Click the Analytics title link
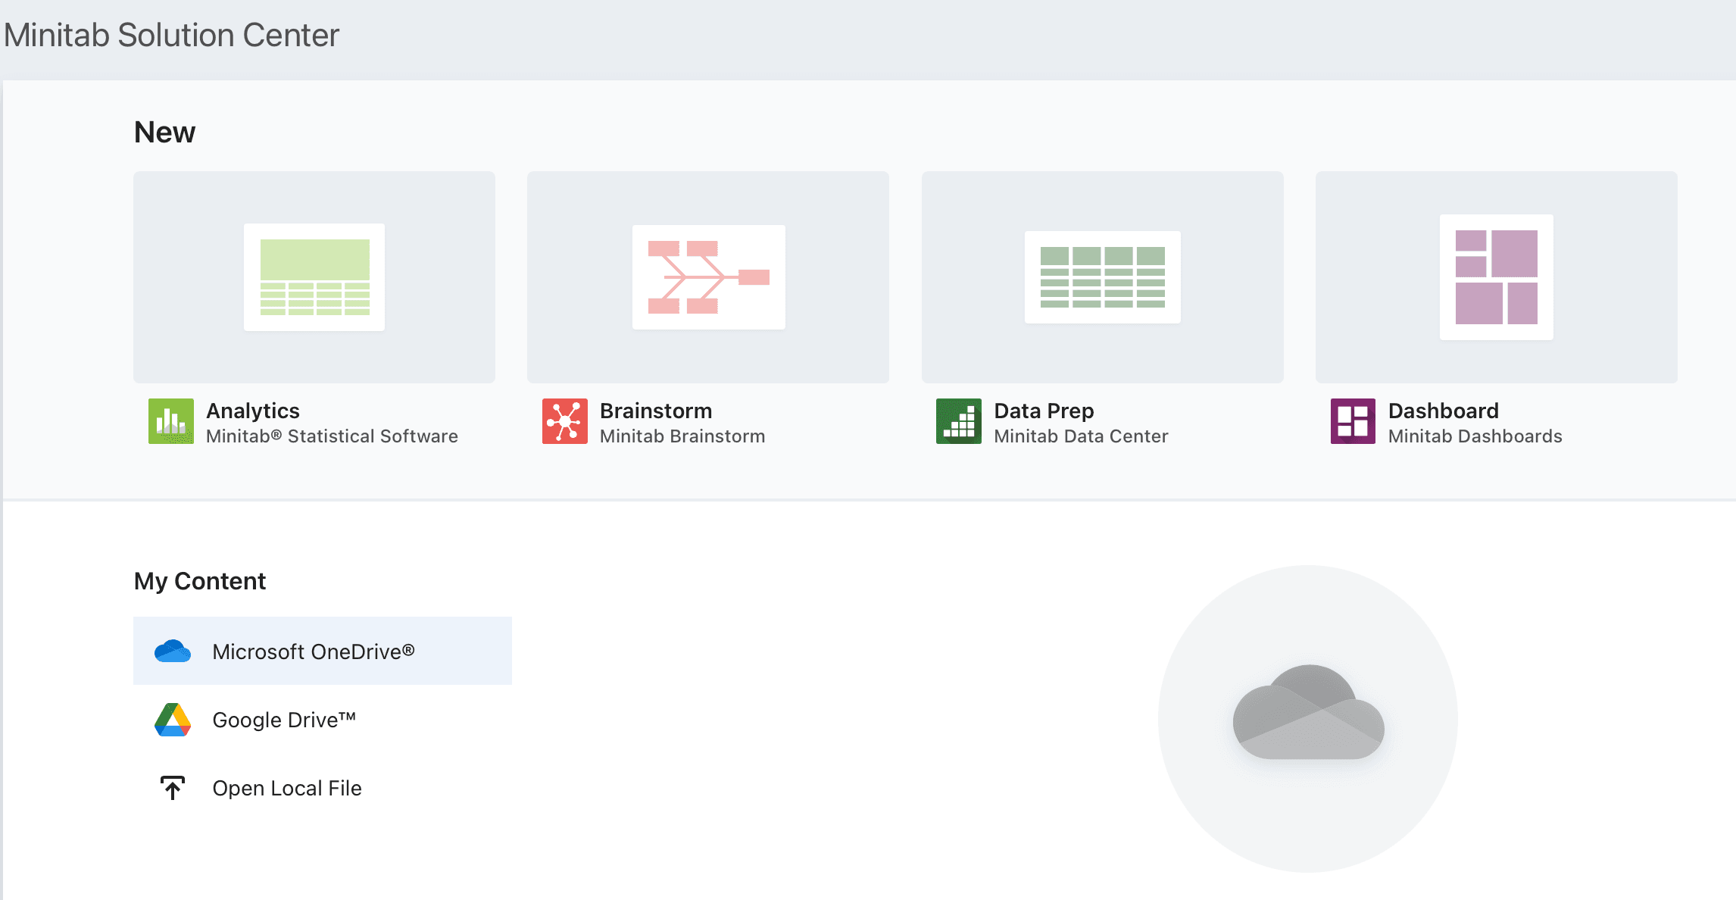The image size is (1736, 900). coord(253,411)
